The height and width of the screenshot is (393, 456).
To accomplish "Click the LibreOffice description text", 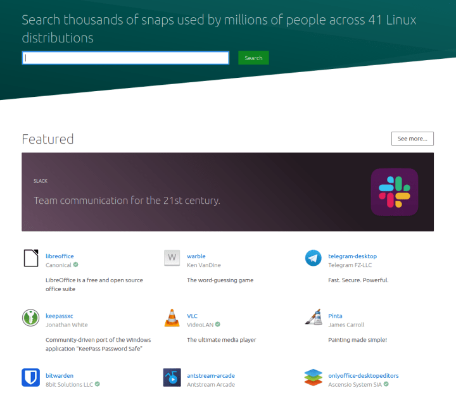I will [94, 285].
